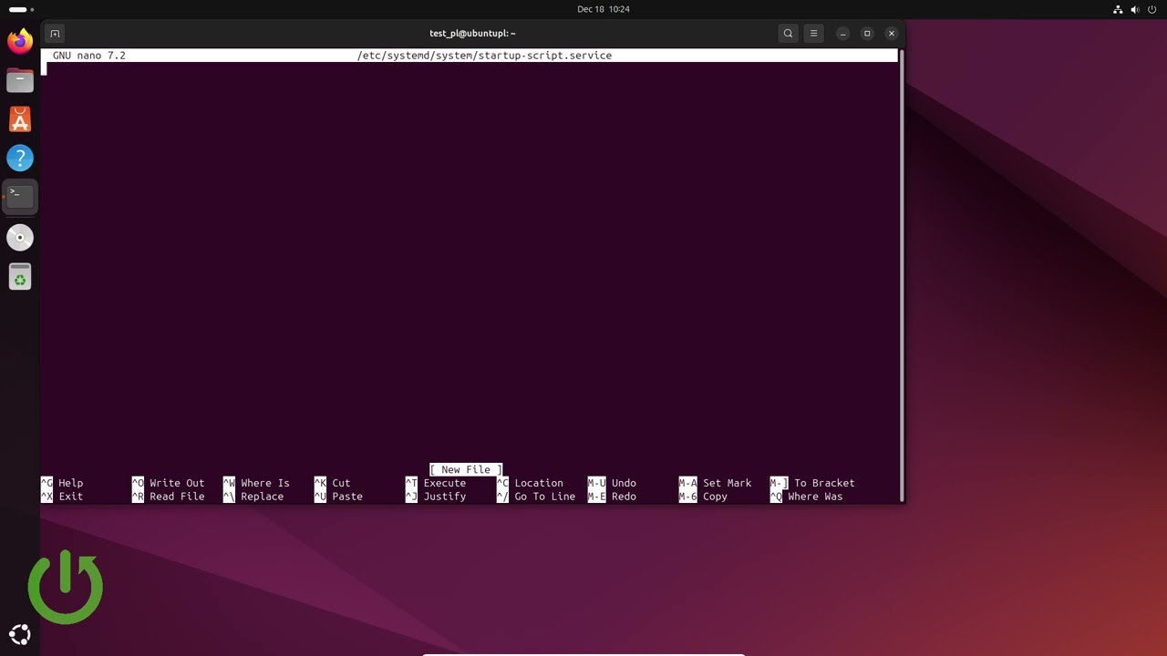Click the startup-script.service file path in title
The image size is (1167, 656).
click(x=484, y=56)
